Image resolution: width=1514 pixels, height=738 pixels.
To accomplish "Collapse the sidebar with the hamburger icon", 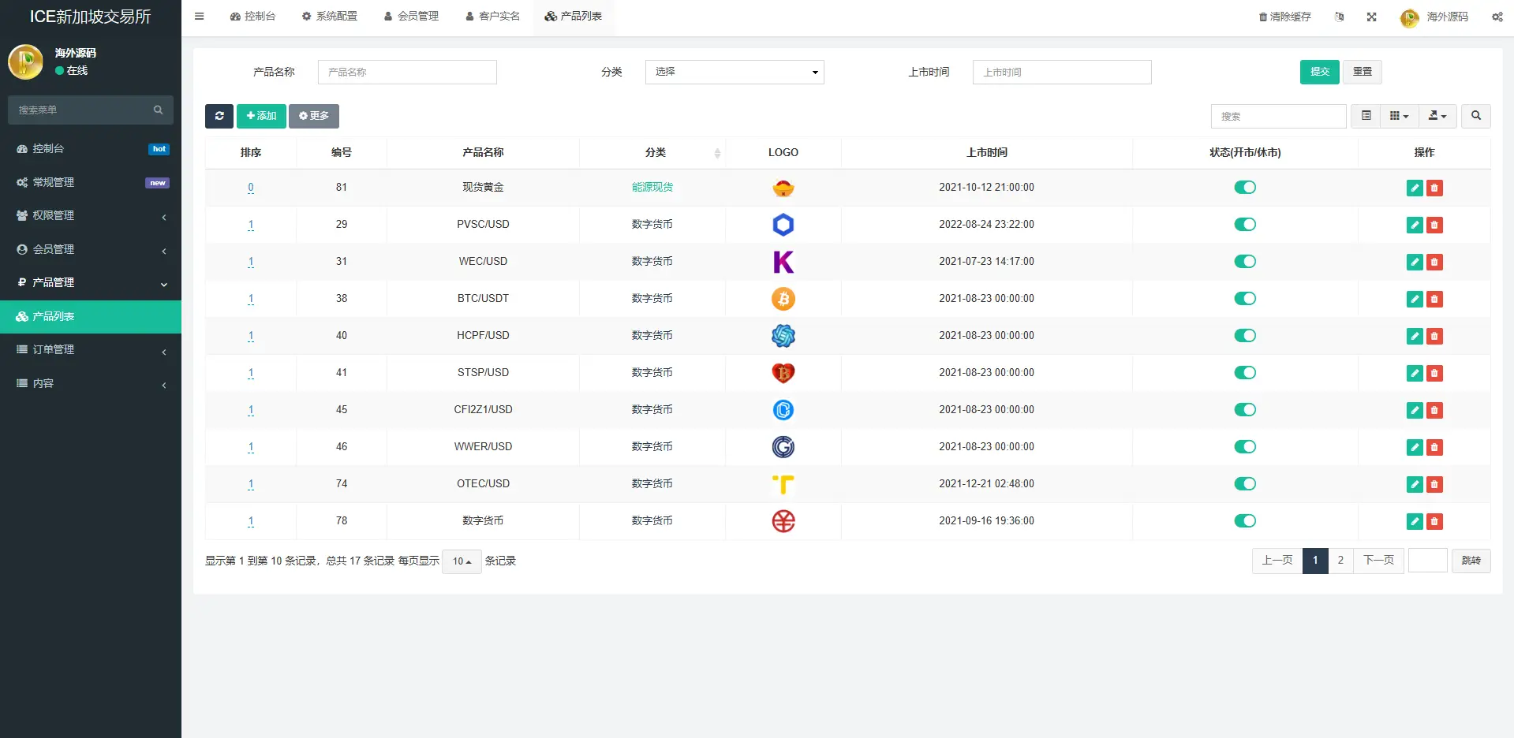I will (x=199, y=16).
